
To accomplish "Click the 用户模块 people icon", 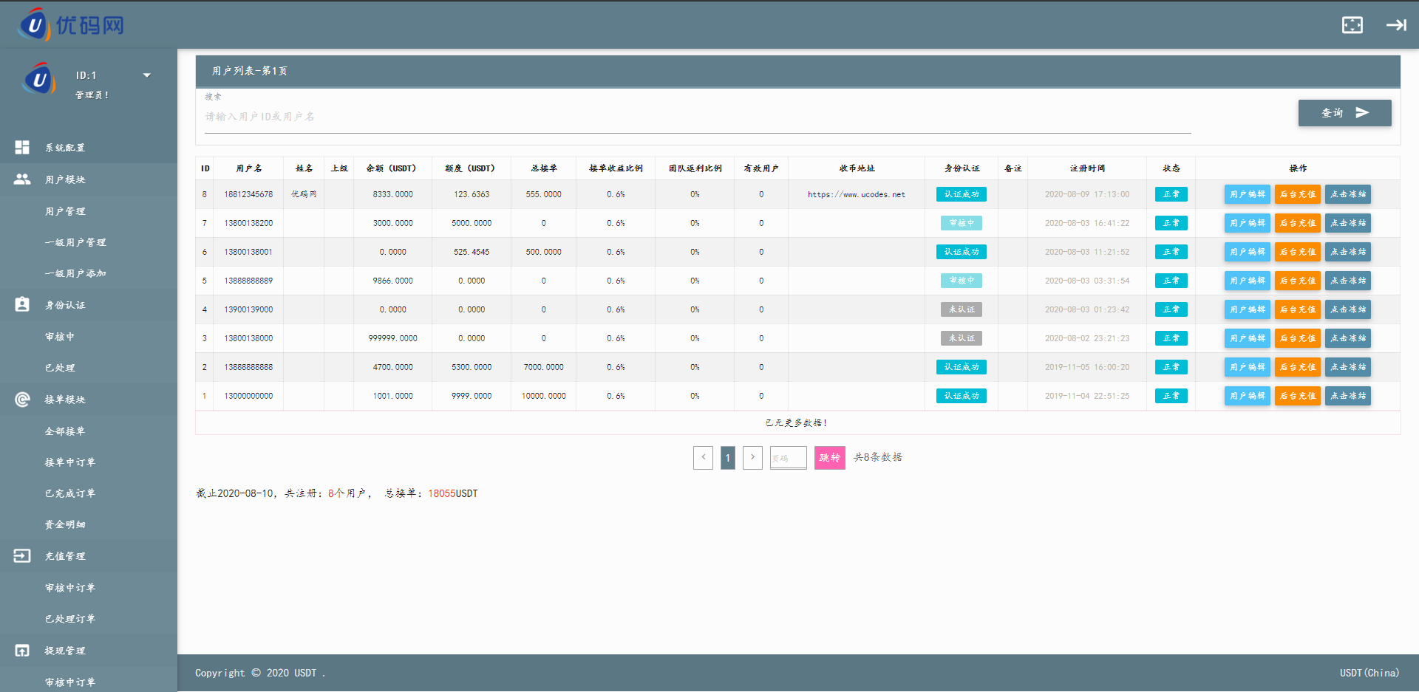I will pos(22,179).
